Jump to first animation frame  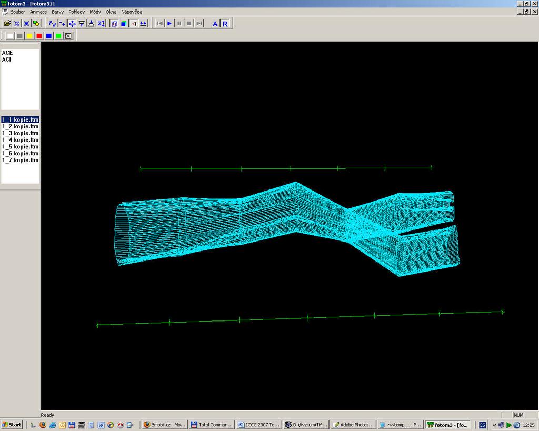(x=160, y=23)
